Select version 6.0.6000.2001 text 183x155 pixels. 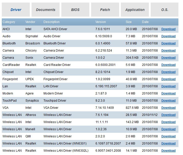105,65
